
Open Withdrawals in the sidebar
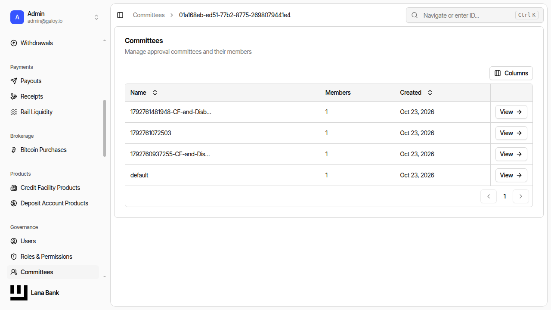click(53, 43)
